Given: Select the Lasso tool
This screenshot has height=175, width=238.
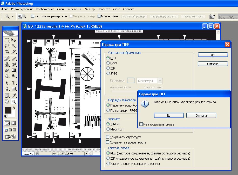Looking at the screenshot, I should click(7, 46).
